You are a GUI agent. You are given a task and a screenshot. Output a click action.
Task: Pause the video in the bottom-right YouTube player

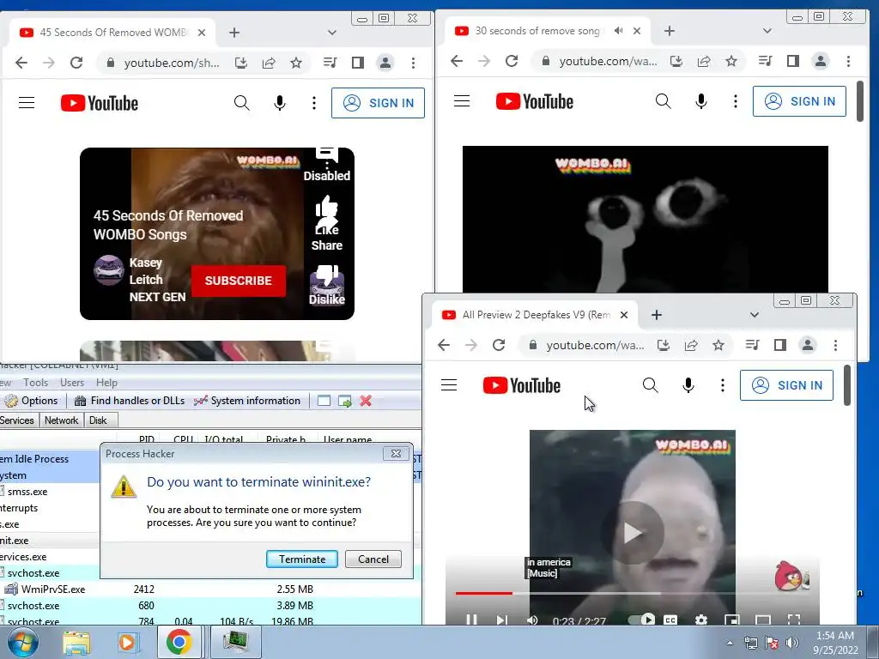pyautogui.click(x=471, y=620)
